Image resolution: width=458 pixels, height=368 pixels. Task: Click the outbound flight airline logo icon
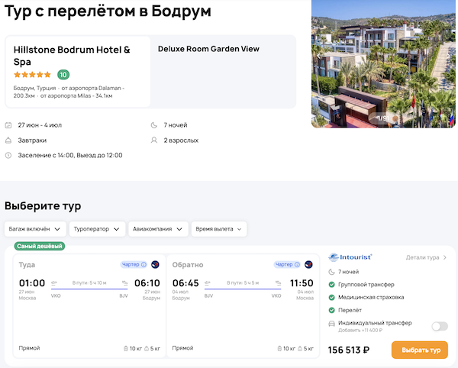click(x=155, y=265)
